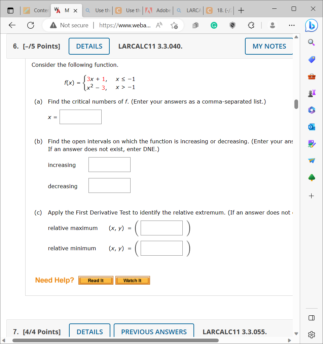Customize the sidebar with the plus button

[x=311, y=196]
